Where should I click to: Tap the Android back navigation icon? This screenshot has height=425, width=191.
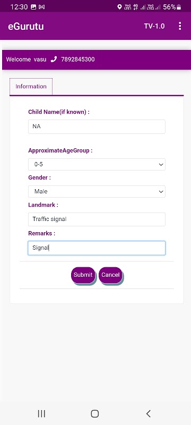click(148, 413)
